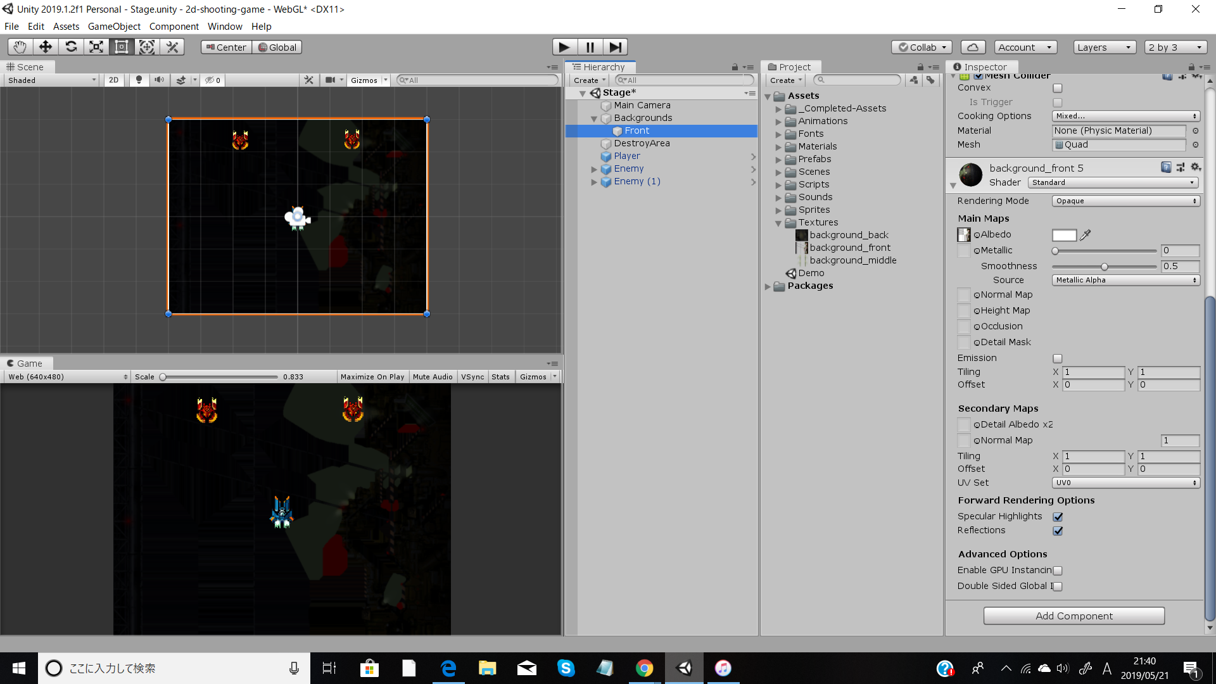The height and width of the screenshot is (684, 1216).
Task: Collapse the Textures folder
Action: point(778,223)
